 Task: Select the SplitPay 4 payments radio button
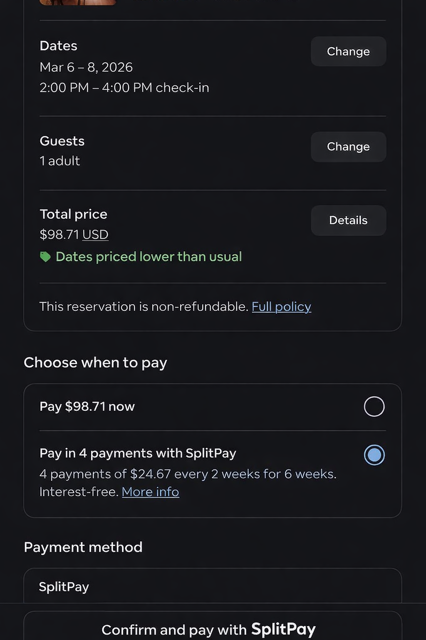click(x=374, y=455)
